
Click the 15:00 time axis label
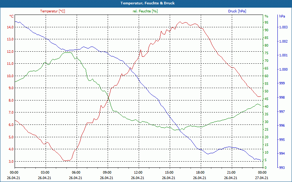click(x=169, y=172)
